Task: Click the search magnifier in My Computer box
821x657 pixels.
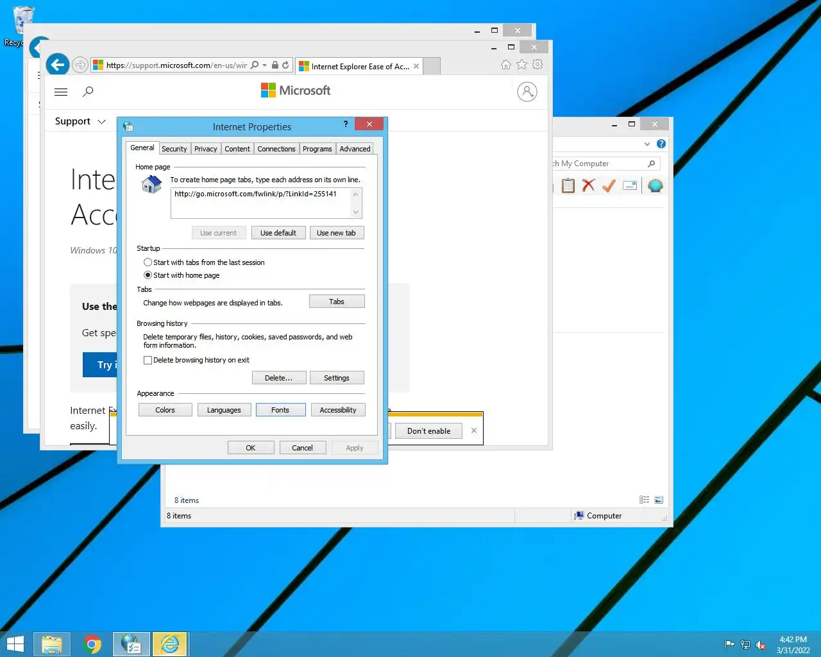Action: pyautogui.click(x=652, y=164)
